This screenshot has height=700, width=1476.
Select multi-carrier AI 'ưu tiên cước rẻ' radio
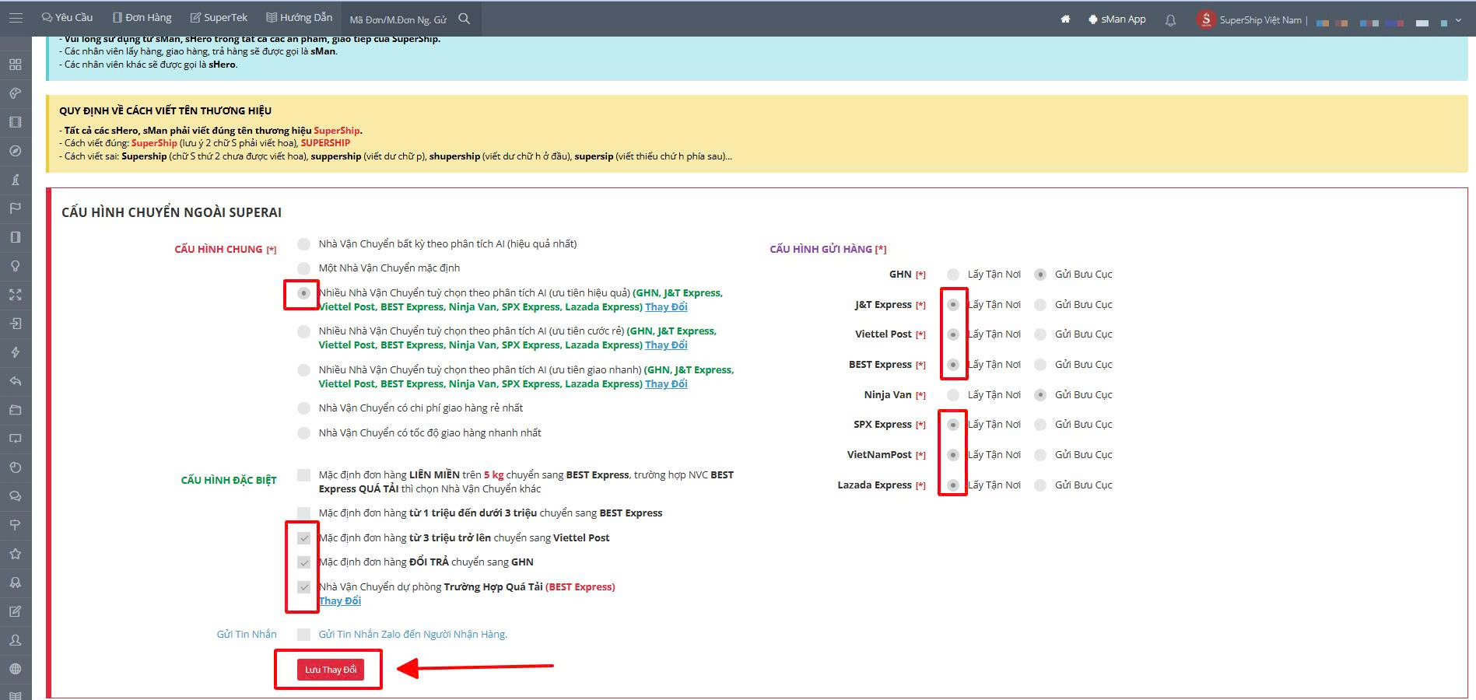304,331
